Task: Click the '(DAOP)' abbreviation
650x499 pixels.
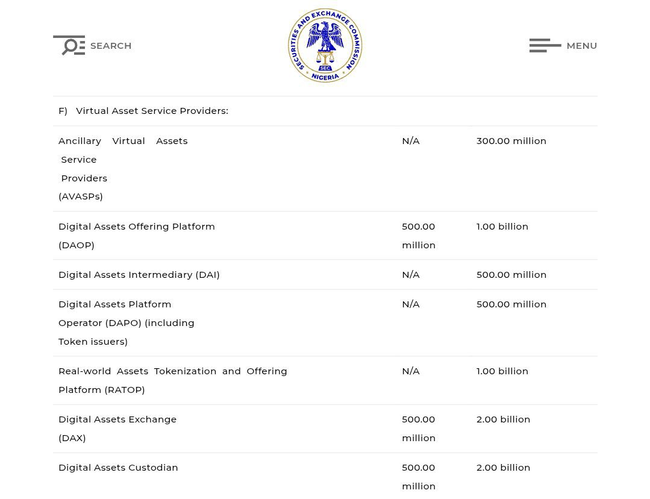Action: tap(77, 245)
